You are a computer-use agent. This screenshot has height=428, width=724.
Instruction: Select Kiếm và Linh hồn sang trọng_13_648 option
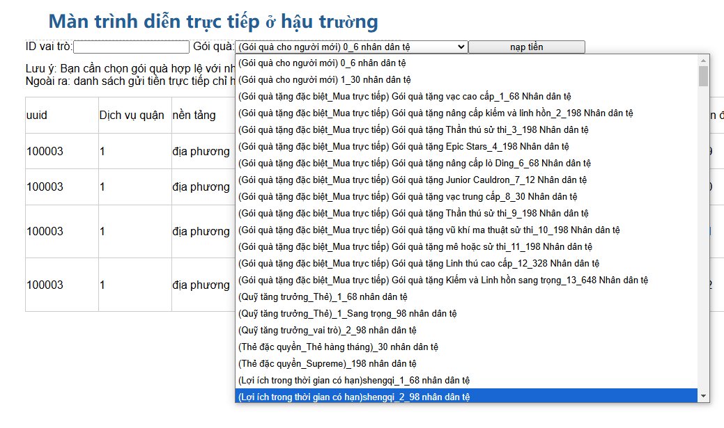coord(442,280)
